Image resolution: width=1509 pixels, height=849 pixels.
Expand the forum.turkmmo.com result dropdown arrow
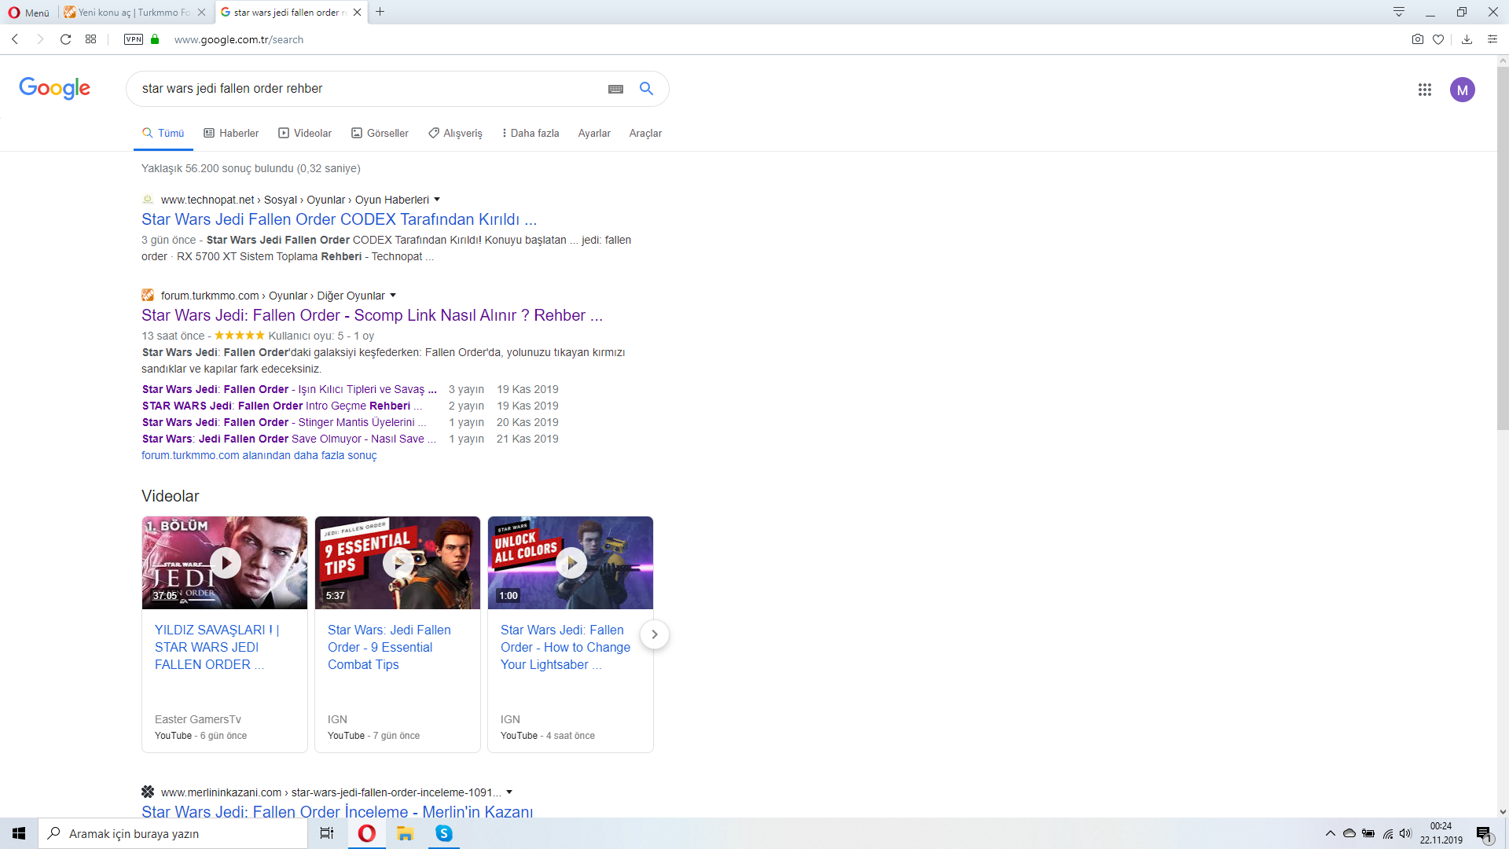coord(393,296)
